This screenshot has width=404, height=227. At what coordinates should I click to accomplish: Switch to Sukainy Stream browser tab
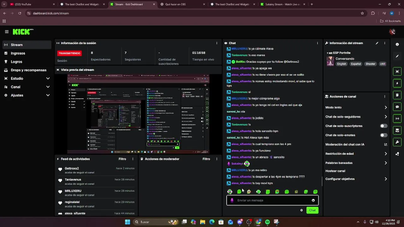click(282, 4)
